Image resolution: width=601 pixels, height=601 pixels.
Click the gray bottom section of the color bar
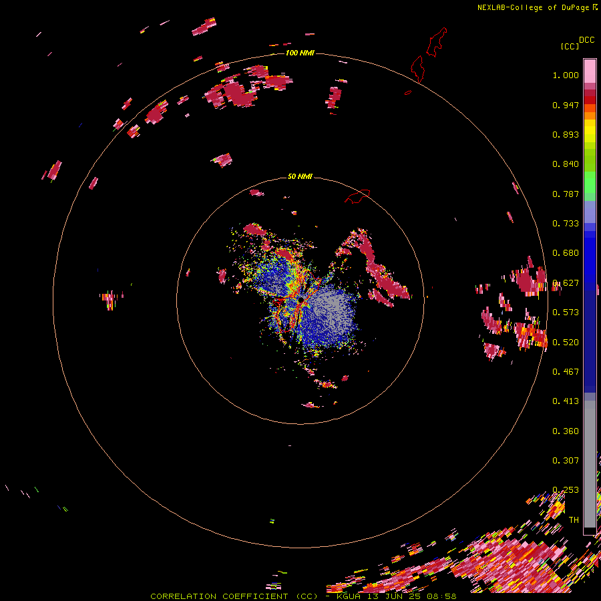(590, 464)
